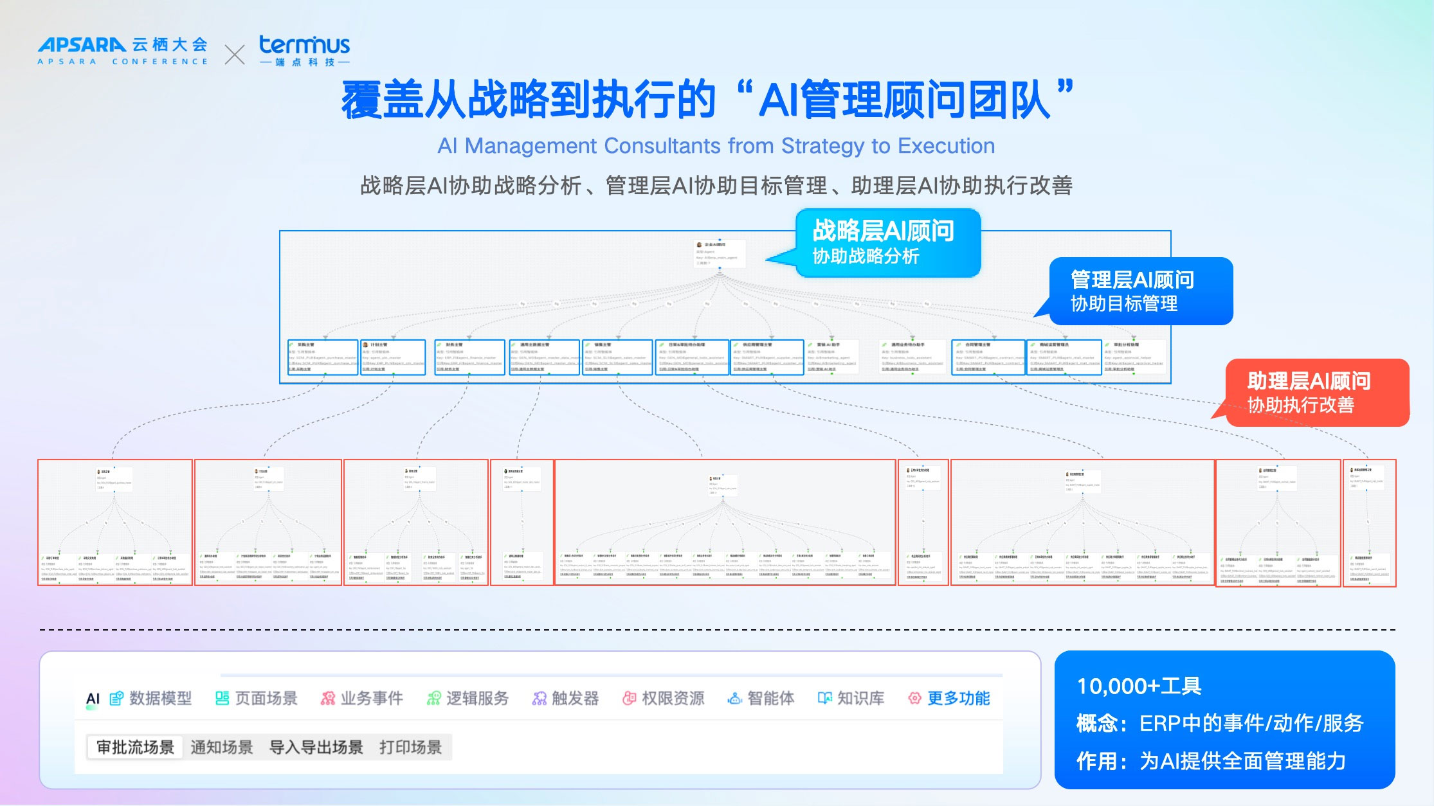Click the 智能体 agent robot icon
This screenshot has width=1434, height=806.
coord(734,699)
